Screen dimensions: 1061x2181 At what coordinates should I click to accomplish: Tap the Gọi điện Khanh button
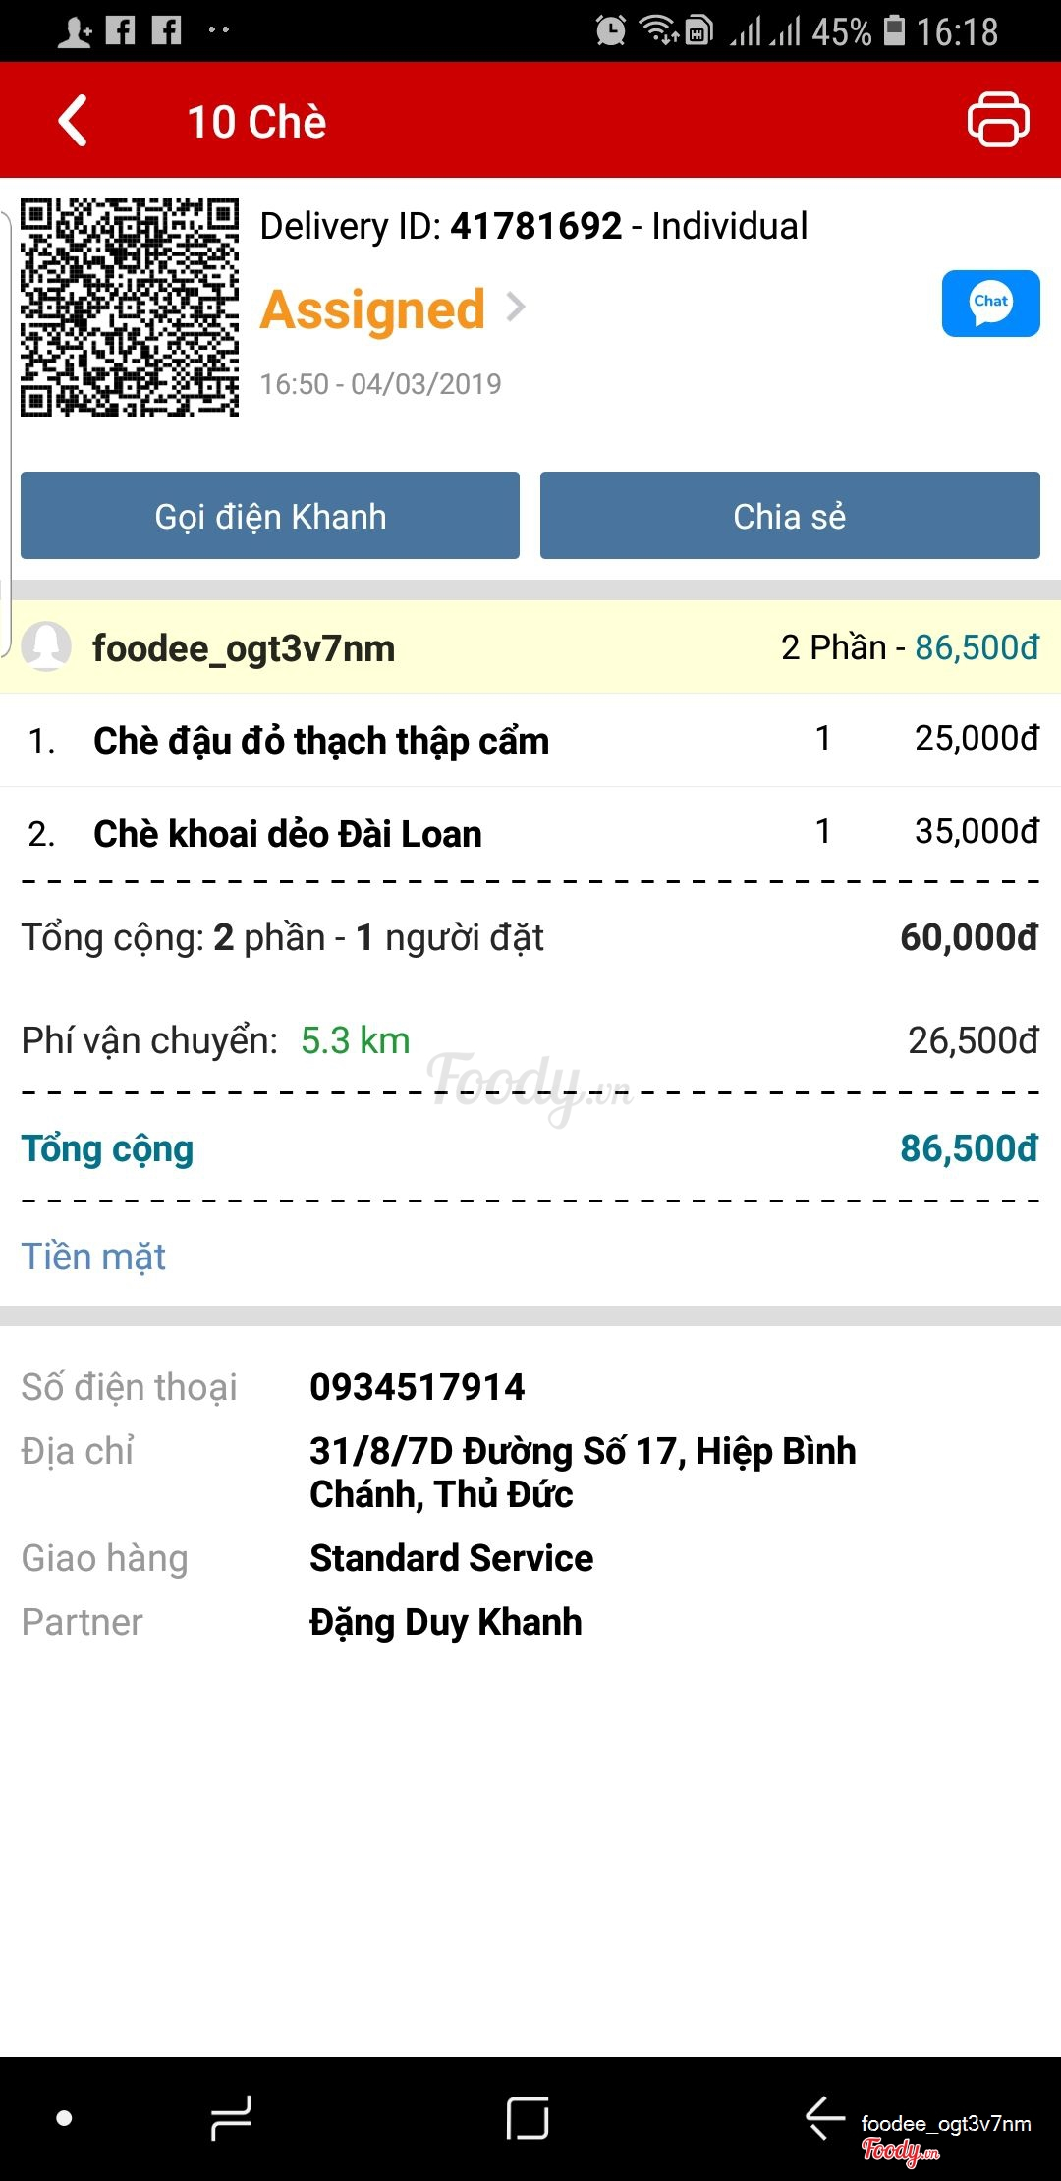(x=270, y=515)
